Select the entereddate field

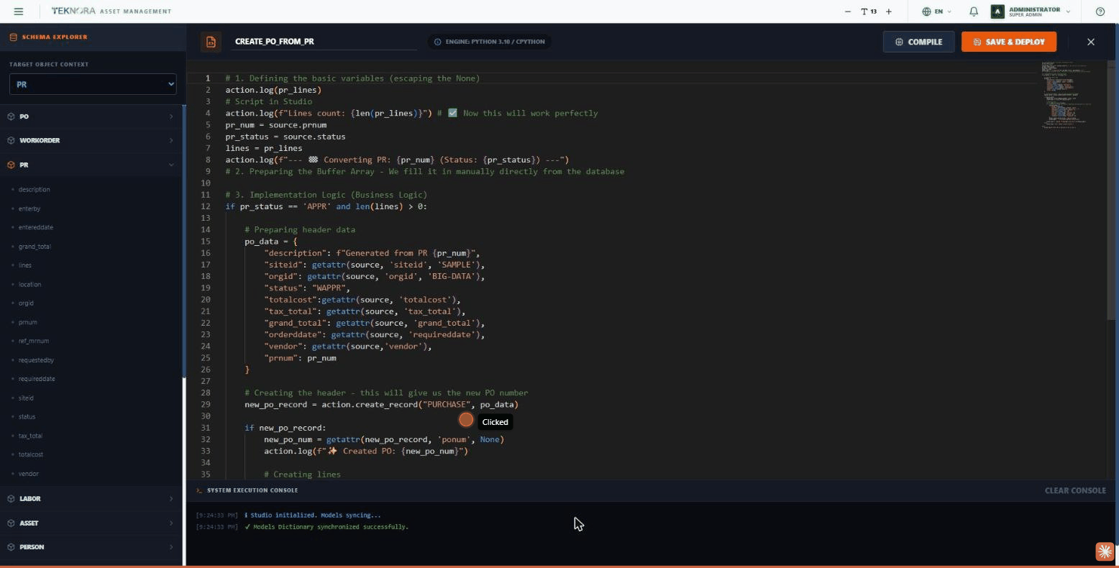(x=35, y=227)
